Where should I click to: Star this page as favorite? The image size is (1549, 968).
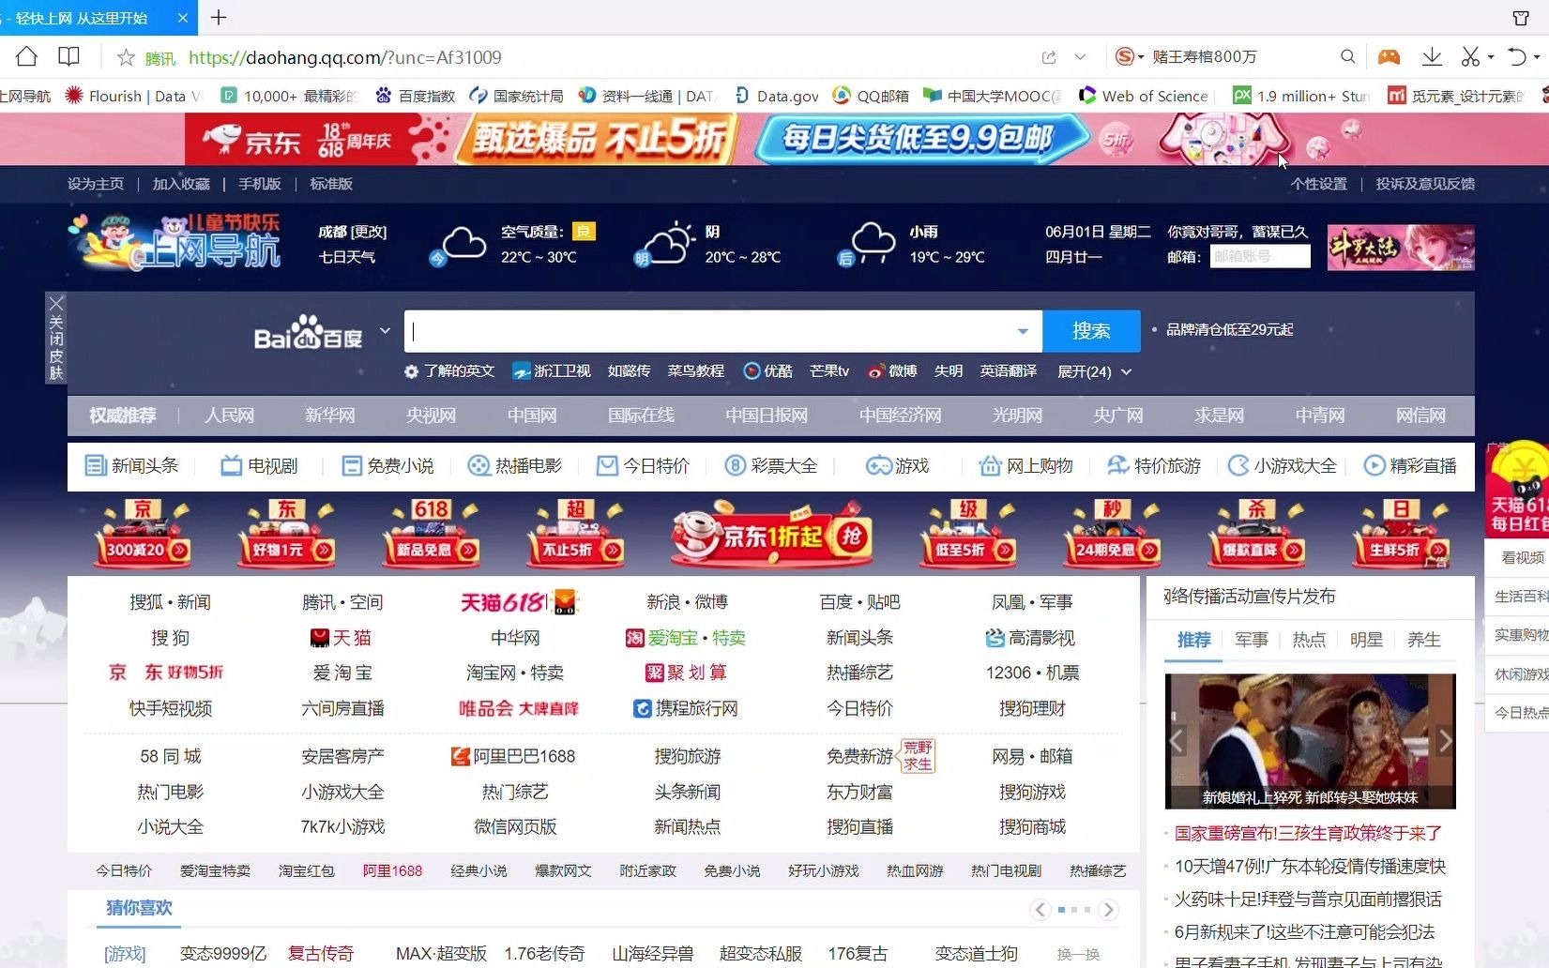click(x=126, y=57)
